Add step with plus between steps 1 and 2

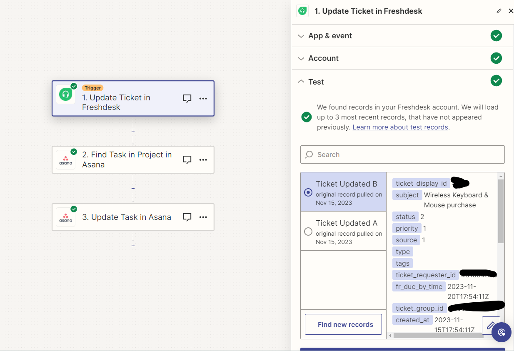pyautogui.click(x=133, y=131)
